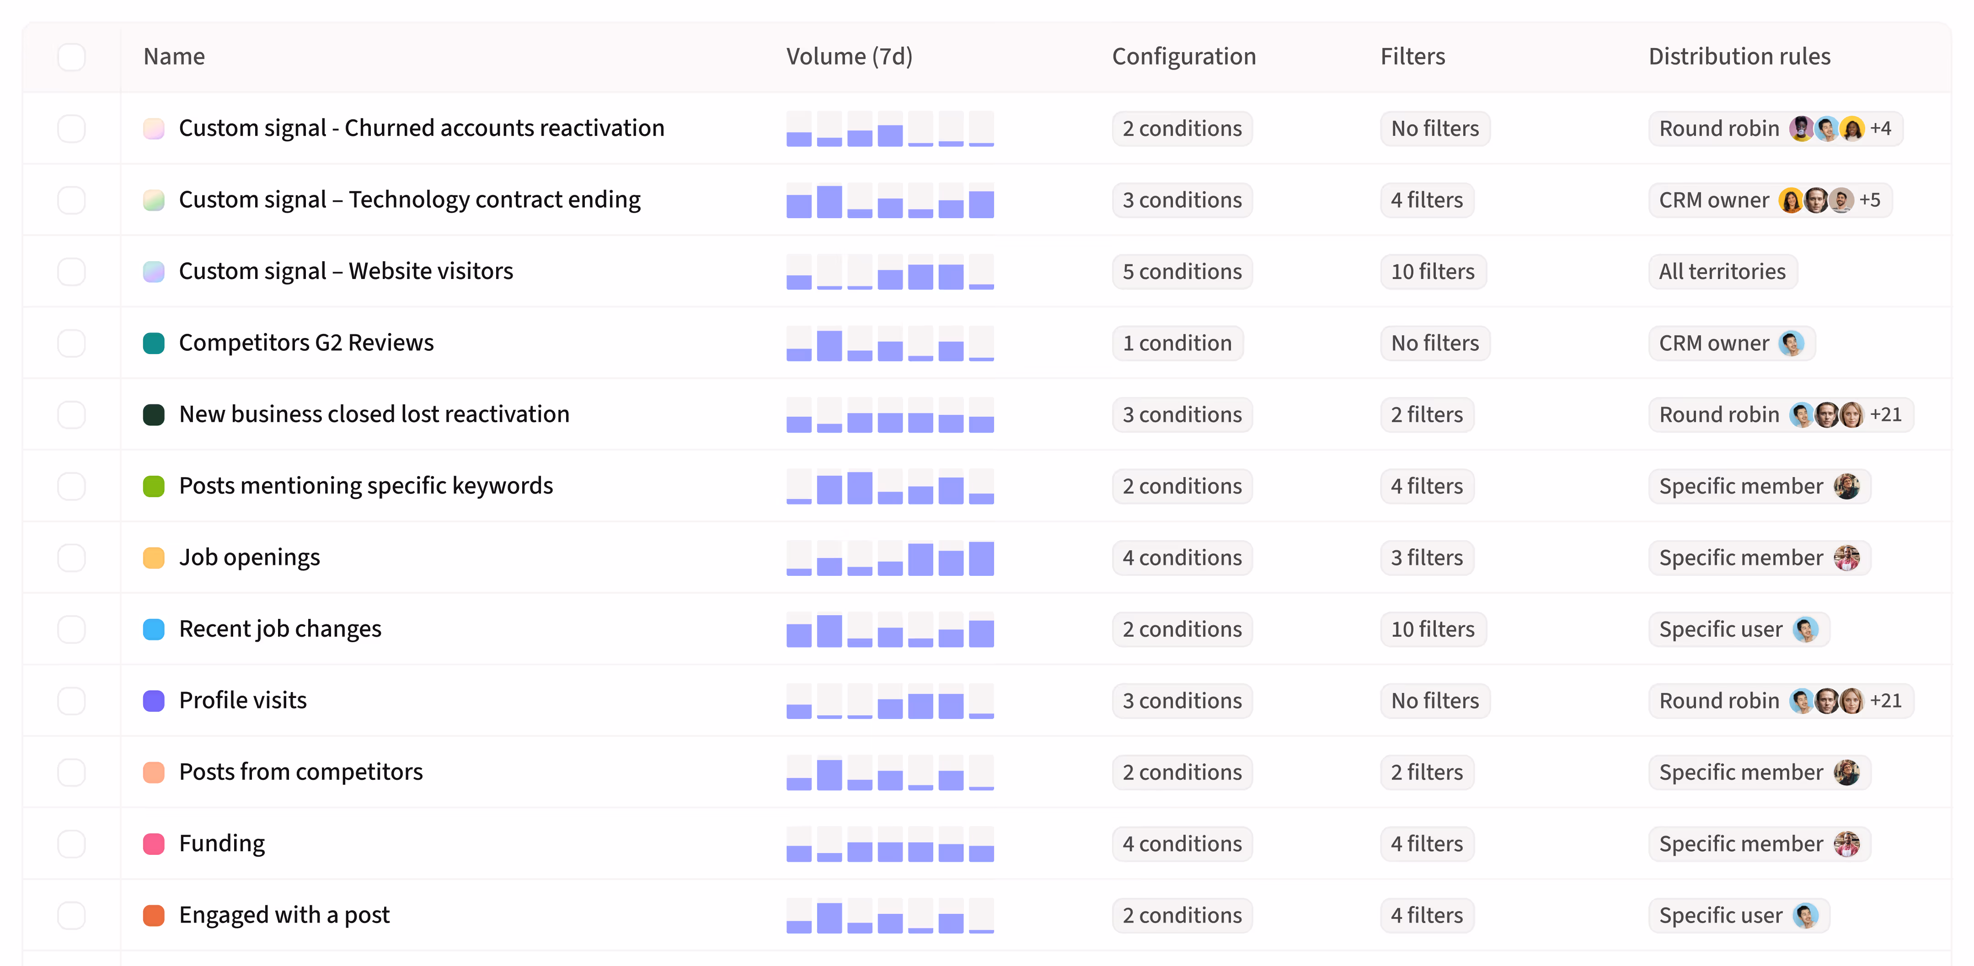Check the Job openings row checkbox
Image resolution: width=1974 pixels, height=966 pixels.
pos(71,558)
